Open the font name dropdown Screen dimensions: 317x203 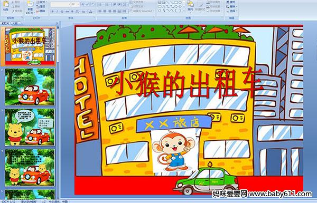pyautogui.click(x=60, y=4)
